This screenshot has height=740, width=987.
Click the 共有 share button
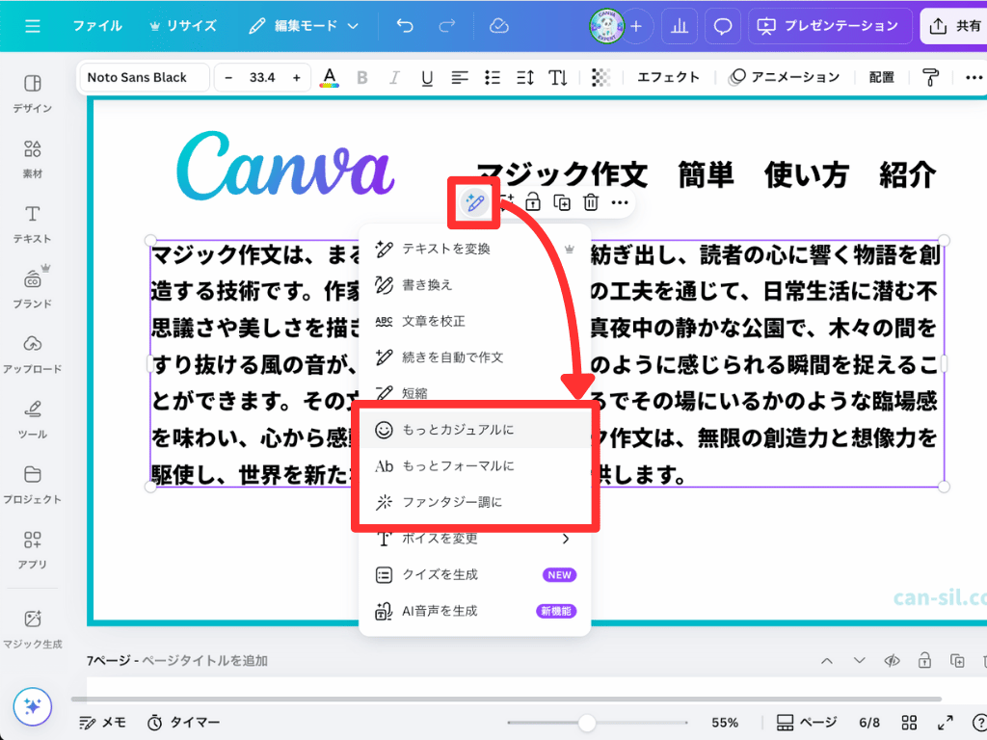click(x=955, y=26)
